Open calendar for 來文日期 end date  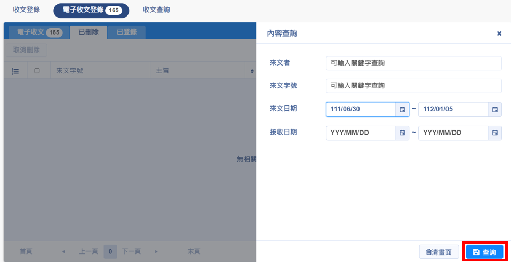pyautogui.click(x=494, y=109)
